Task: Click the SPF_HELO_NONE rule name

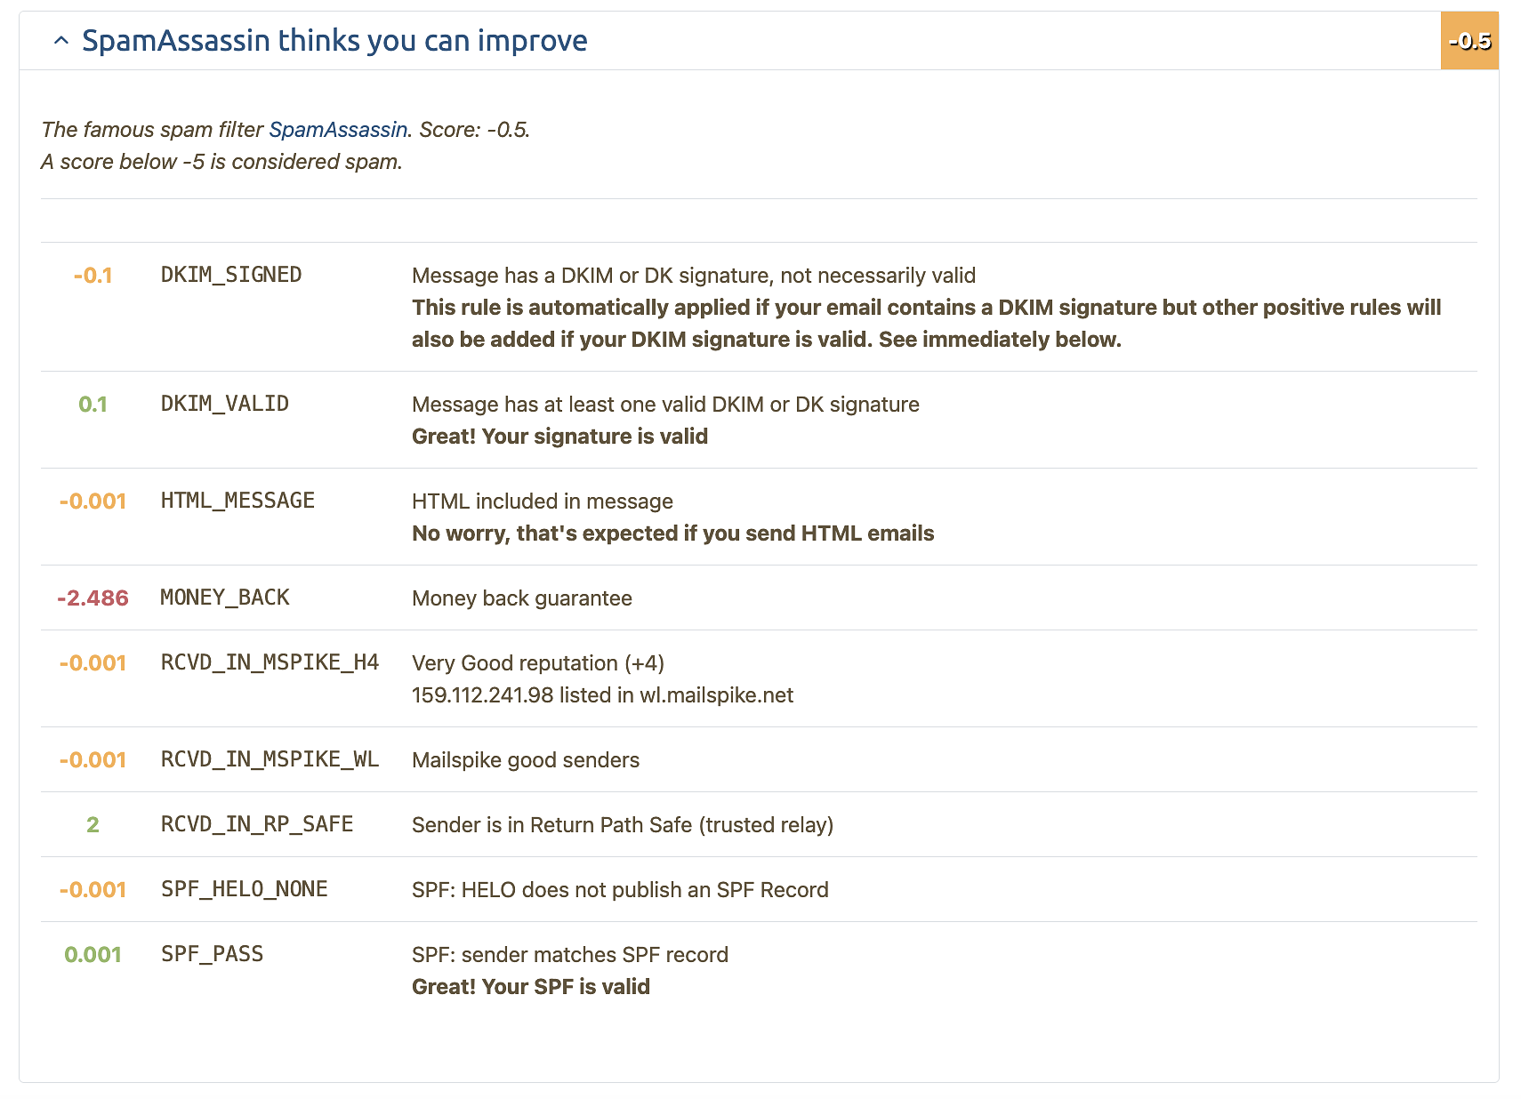Action: [x=245, y=889]
